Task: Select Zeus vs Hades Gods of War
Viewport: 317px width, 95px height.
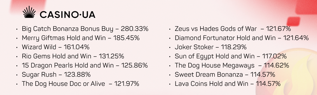Action: (233, 29)
